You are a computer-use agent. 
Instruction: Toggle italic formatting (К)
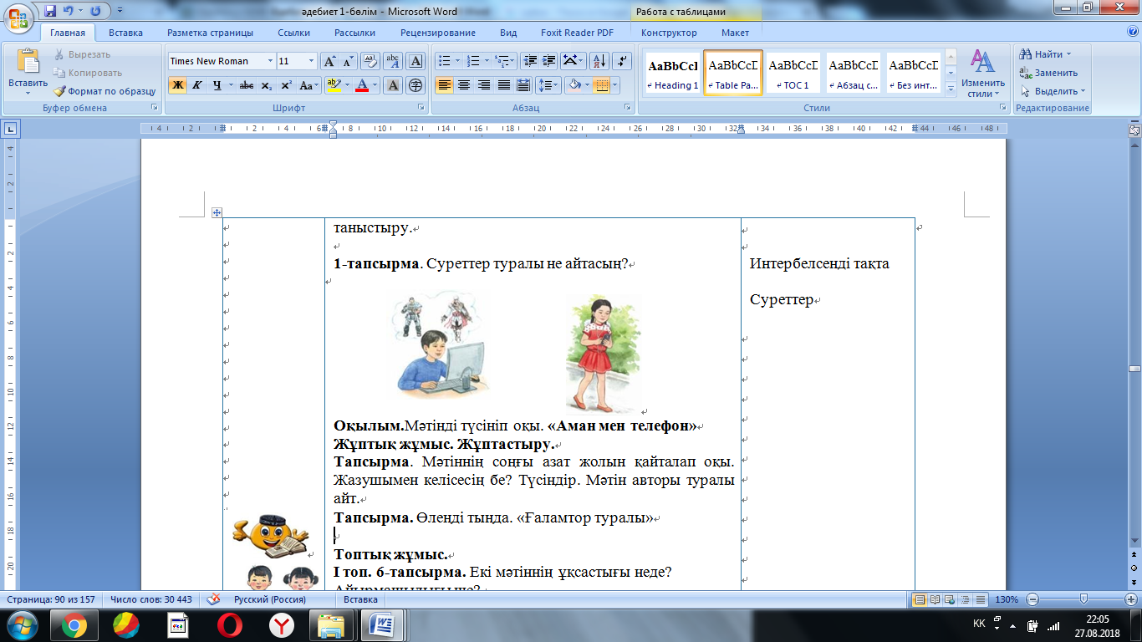197,85
